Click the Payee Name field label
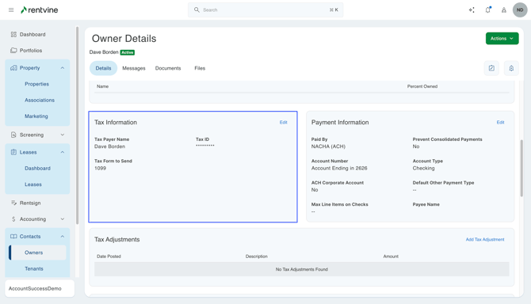The image size is (531, 304). (426, 204)
